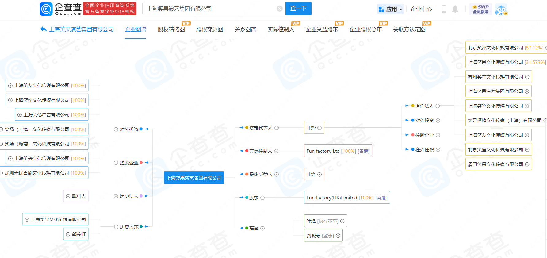Viewport: 547px width, 258px height.
Task: Open 笑果挺棒文化传媒（上海）有限公司 node
Action: 506,121
